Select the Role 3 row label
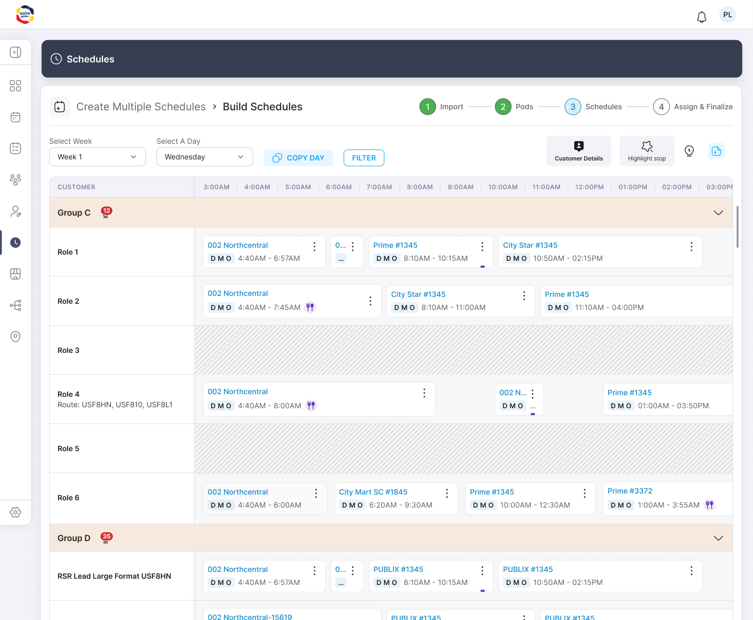The width and height of the screenshot is (753, 620). [x=69, y=350]
